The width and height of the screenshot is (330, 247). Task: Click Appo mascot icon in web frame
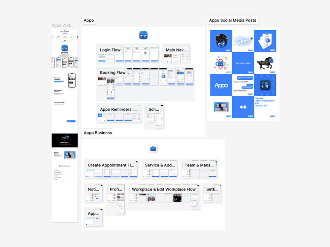point(65,48)
